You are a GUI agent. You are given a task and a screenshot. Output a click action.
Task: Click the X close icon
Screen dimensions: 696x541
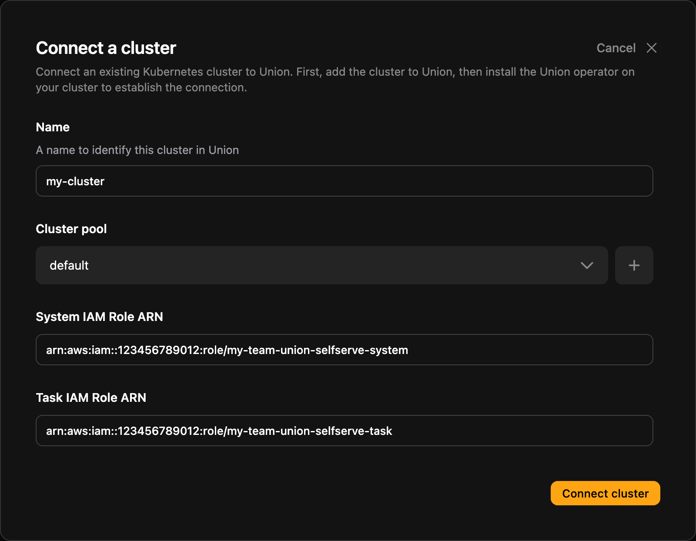pos(651,48)
